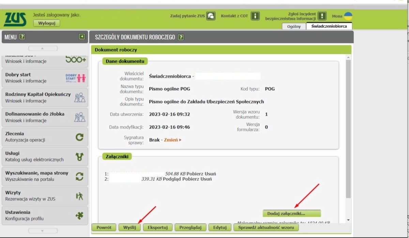Click the Wizyty walking person icon

79,196
